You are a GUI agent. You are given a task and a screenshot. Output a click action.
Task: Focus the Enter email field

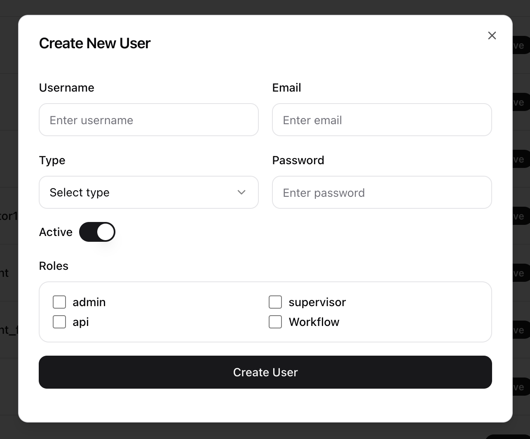pyautogui.click(x=382, y=120)
